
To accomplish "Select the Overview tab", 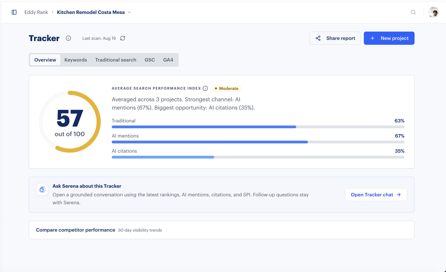I will coord(45,60).
